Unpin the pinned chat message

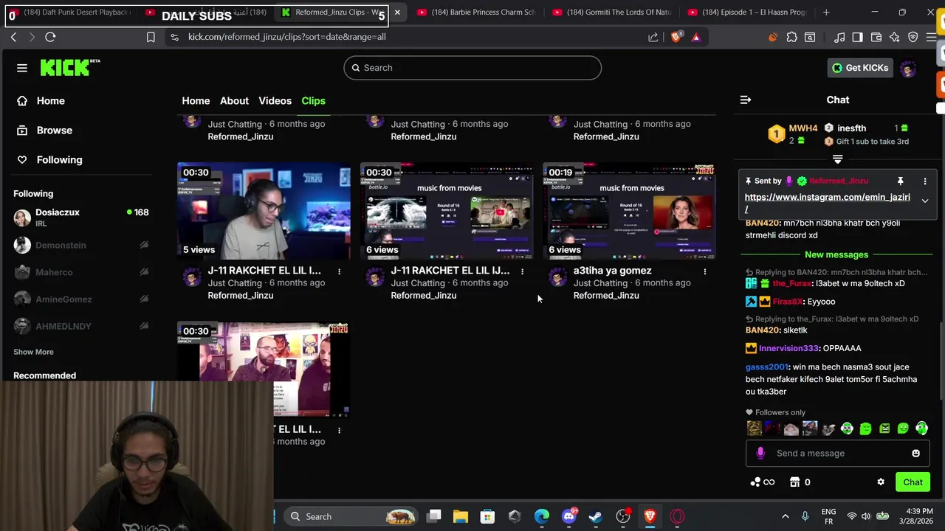coord(900,181)
